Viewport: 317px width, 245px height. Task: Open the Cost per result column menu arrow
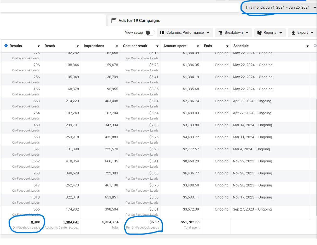coord(157,46)
